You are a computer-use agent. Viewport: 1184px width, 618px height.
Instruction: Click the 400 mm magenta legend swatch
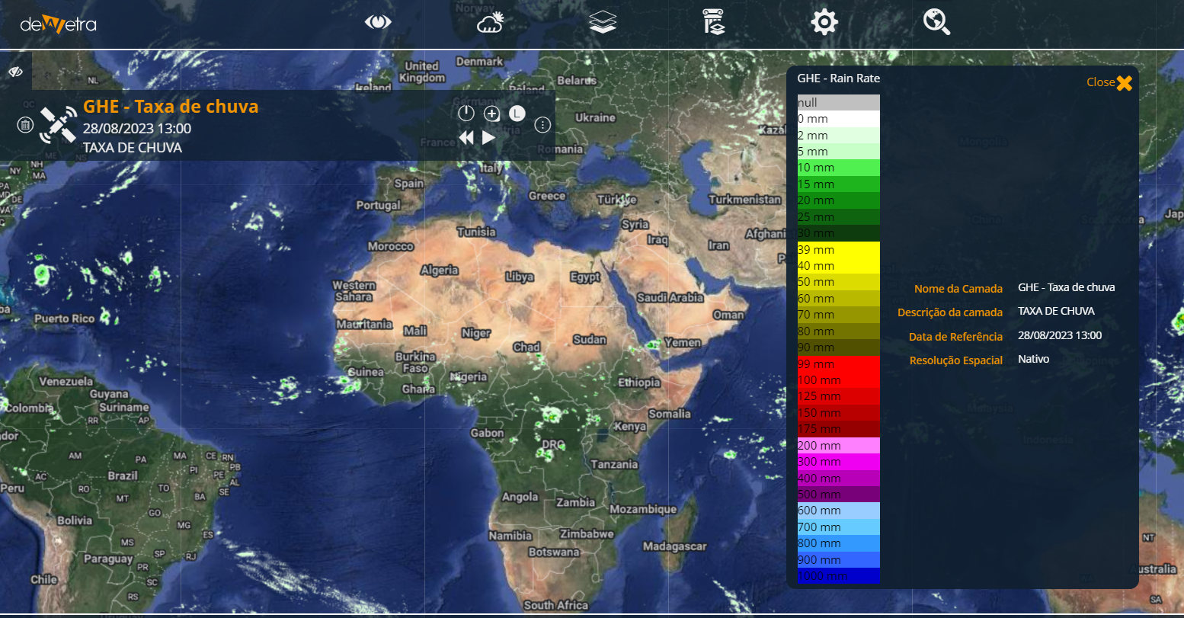tap(839, 479)
